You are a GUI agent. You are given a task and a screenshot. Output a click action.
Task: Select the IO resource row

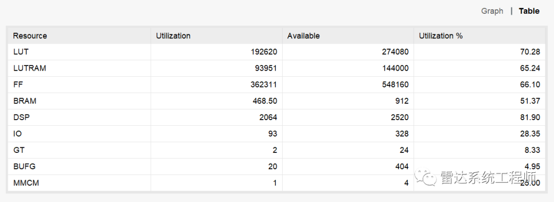(x=276, y=133)
